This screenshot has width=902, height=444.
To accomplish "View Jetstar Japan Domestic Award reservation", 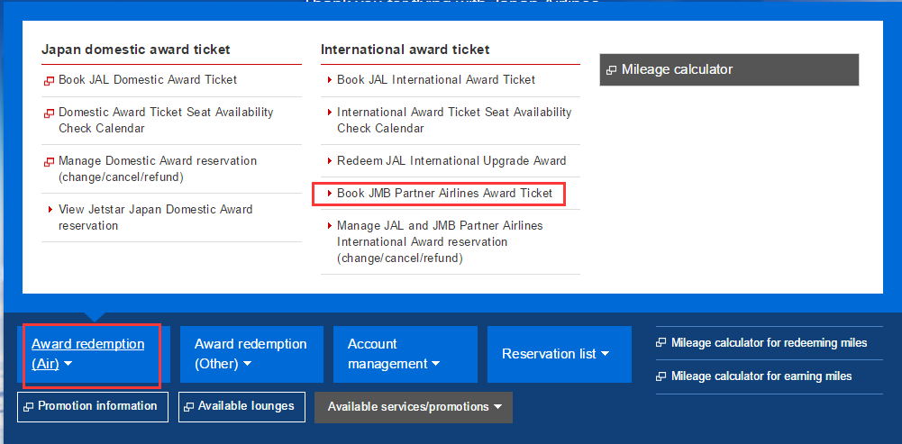I will [x=155, y=217].
